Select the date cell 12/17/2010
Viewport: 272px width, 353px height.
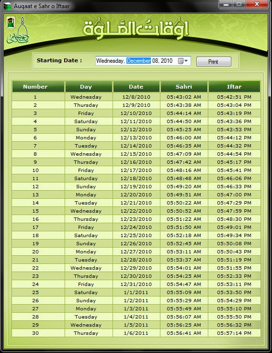(x=136, y=170)
